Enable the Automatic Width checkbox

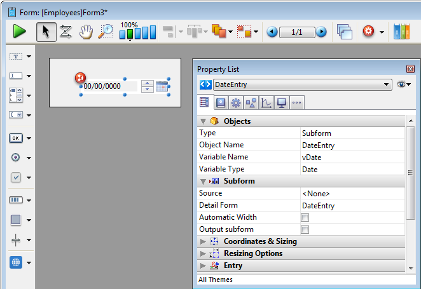(x=305, y=218)
